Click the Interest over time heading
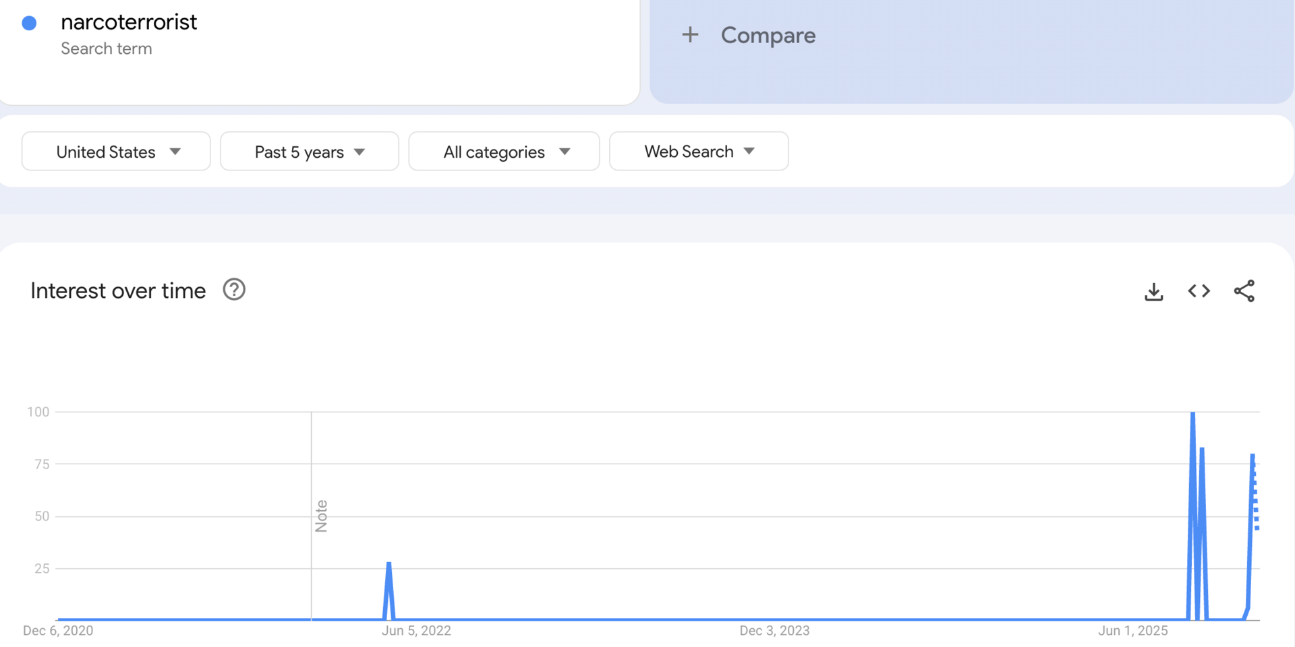Image resolution: width=1295 pixels, height=647 pixels. pos(118,290)
